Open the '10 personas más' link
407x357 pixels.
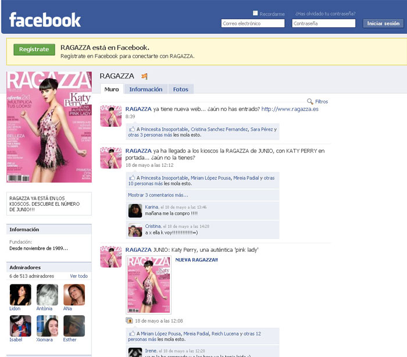145,184
